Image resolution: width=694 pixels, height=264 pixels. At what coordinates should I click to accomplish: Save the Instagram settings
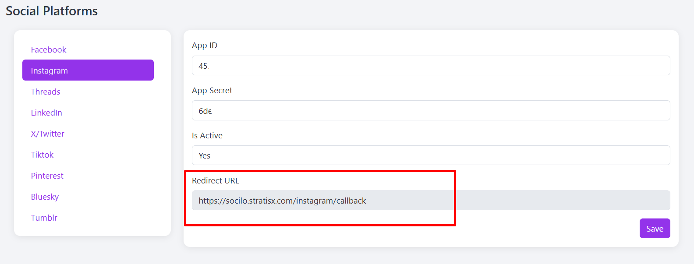(x=655, y=229)
